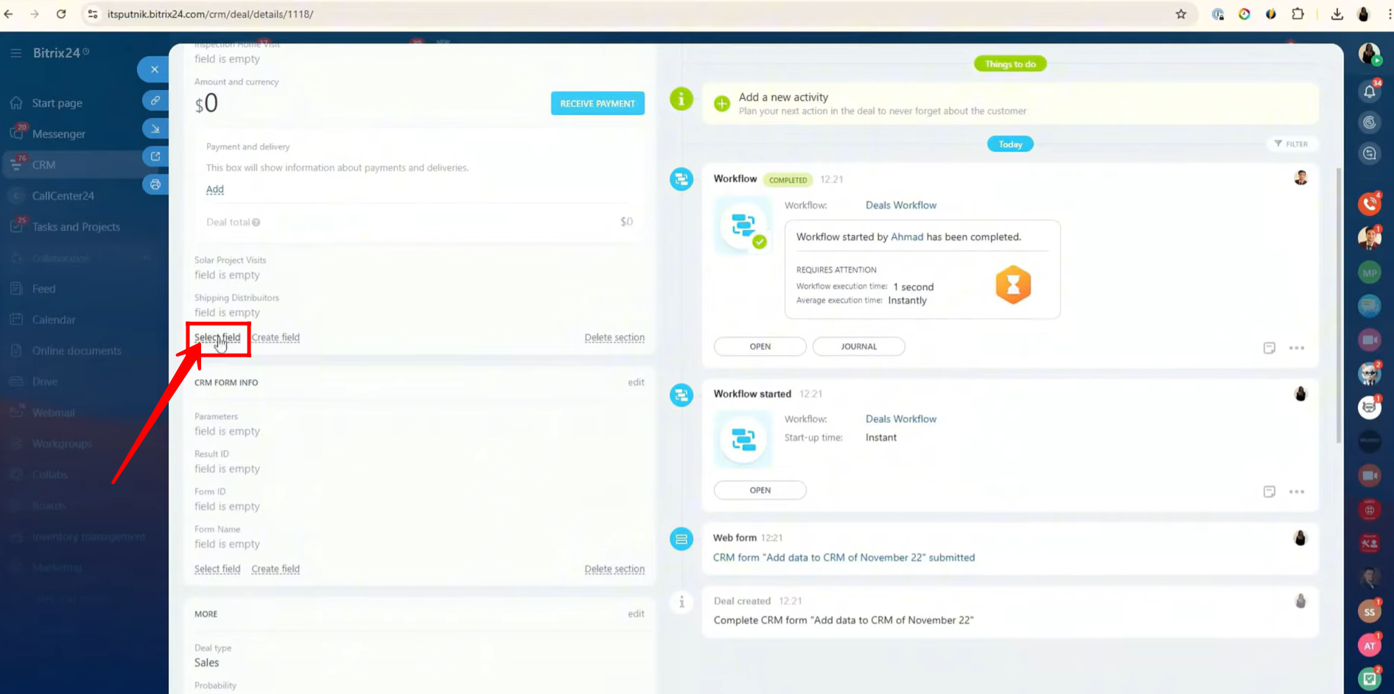Image resolution: width=1394 pixels, height=694 pixels.
Task: Toggle the Bitrix24 hamburger menu
Action: pyautogui.click(x=15, y=53)
